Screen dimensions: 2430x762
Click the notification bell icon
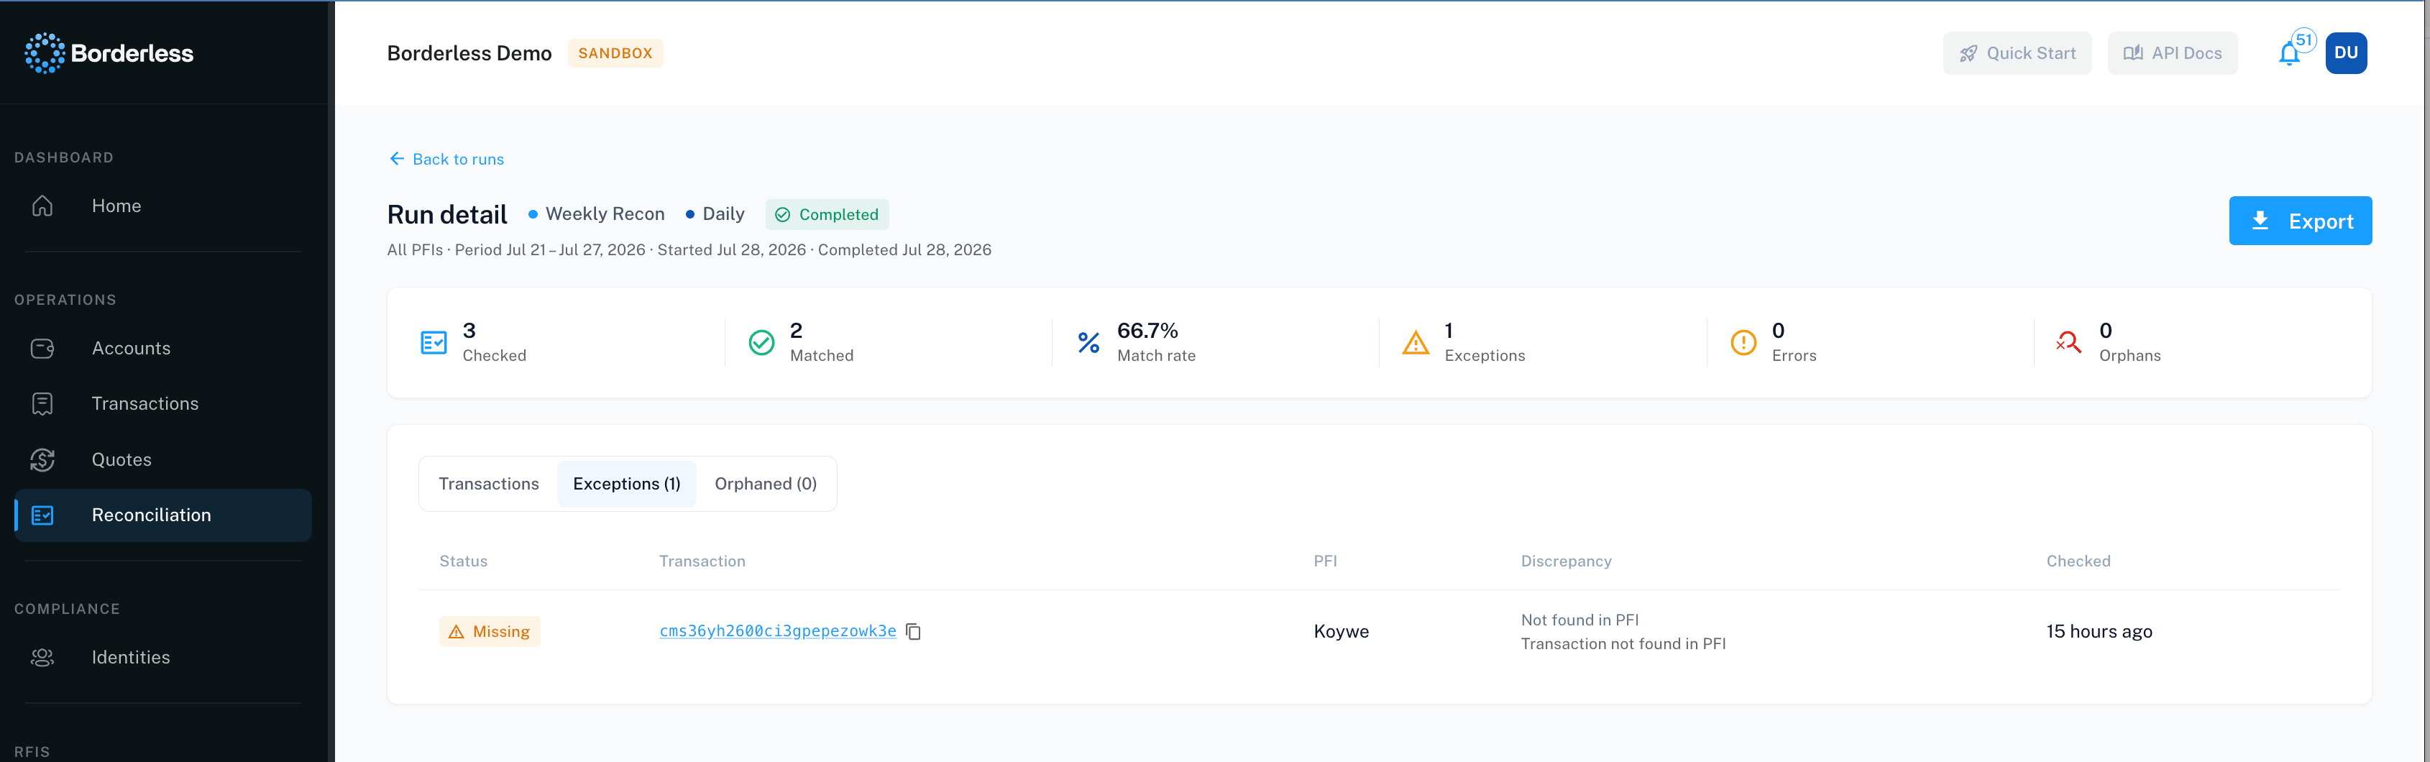[x=2288, y=54]
